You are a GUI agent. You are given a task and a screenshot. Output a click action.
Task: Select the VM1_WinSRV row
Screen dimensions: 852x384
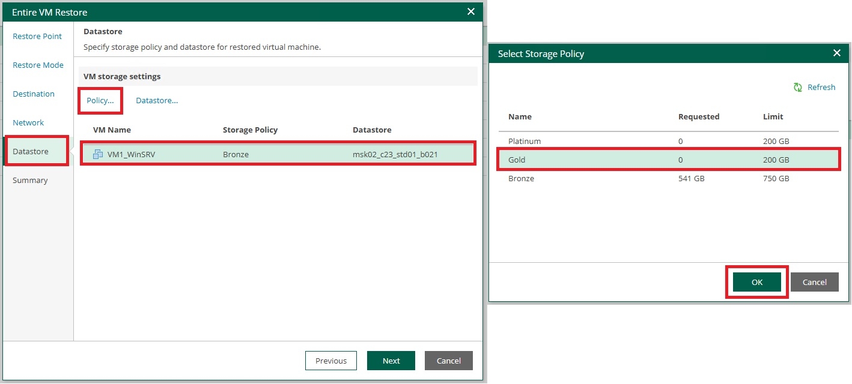[278, 154]
